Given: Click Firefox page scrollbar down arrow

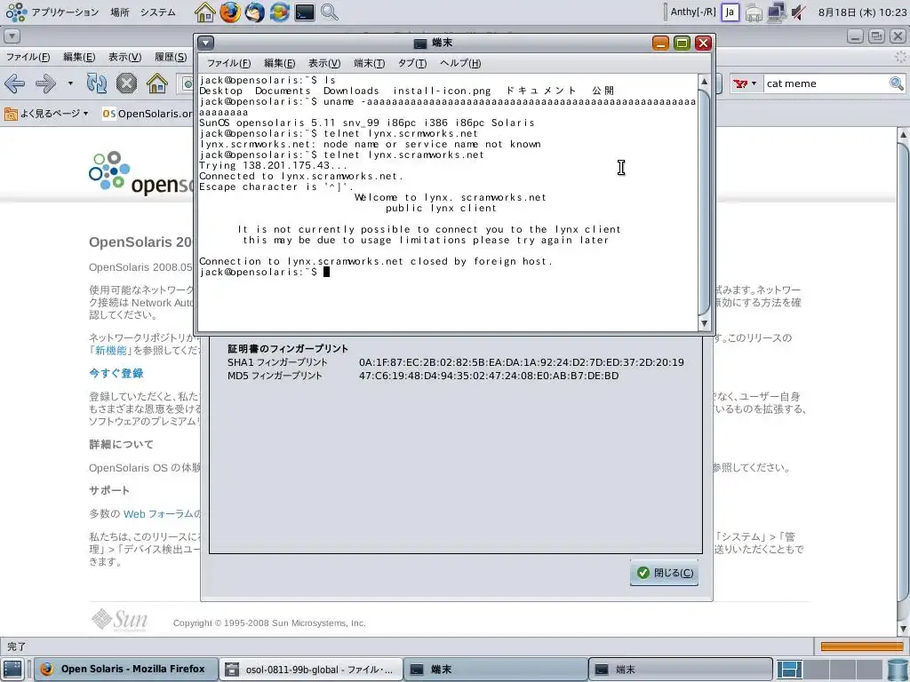Looking at the screenshot, I should pos(903,630).
